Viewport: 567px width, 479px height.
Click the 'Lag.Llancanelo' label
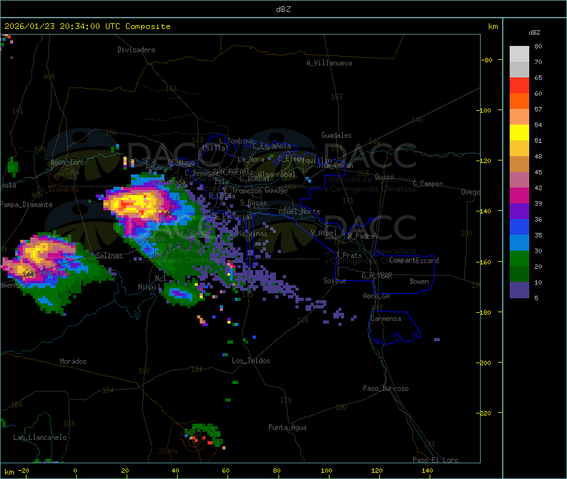40,437
